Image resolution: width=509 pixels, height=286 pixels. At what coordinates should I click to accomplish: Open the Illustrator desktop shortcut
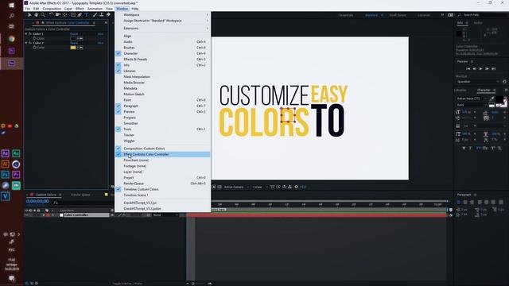coord(6,164)
